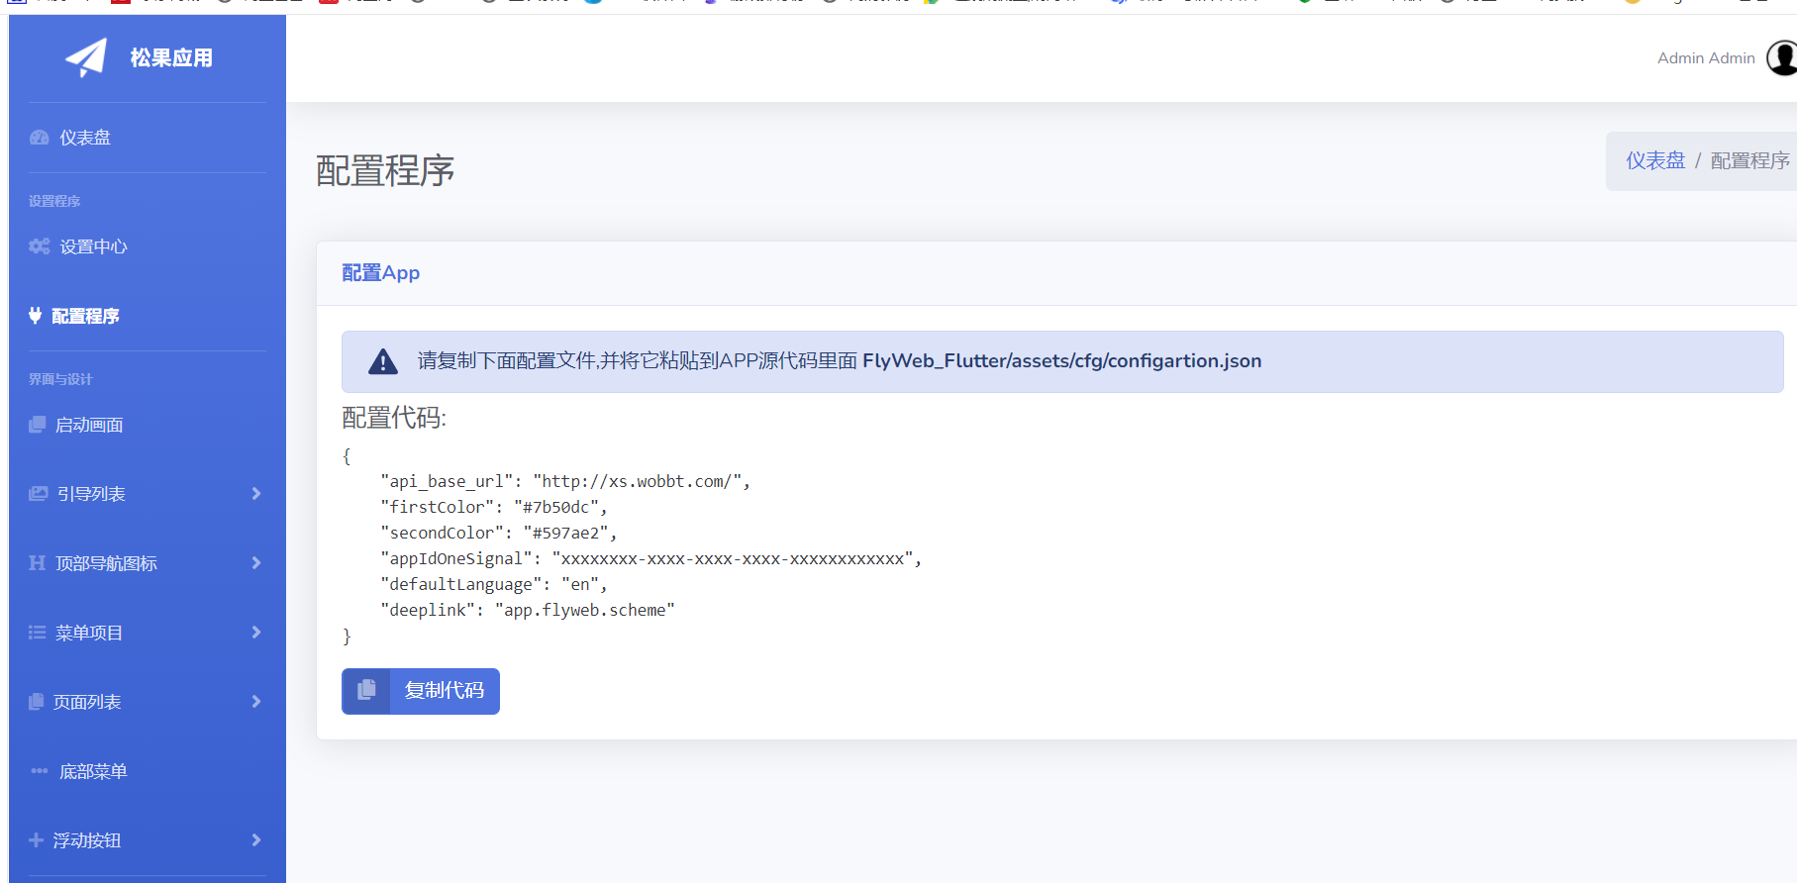The width and height of the screenshot is (1797, 883).
Task: Click the gears icon beside 设置中心
Action: pos(40,246)
